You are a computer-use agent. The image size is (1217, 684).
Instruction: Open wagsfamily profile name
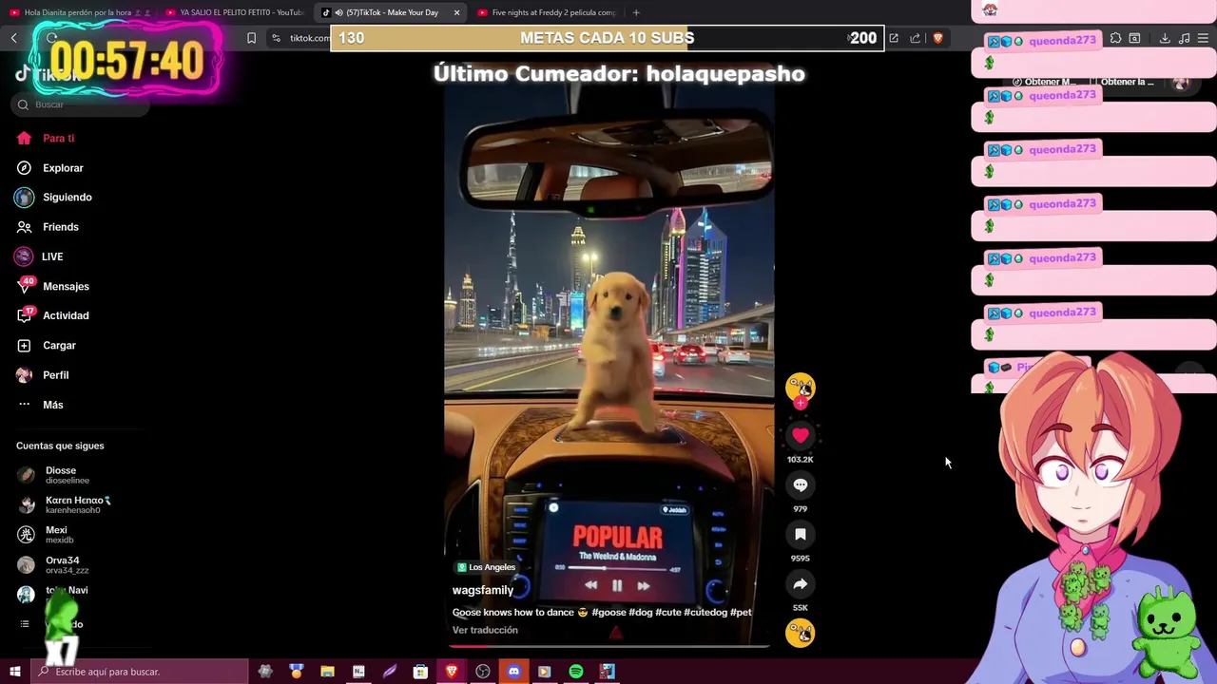(483, 590)
